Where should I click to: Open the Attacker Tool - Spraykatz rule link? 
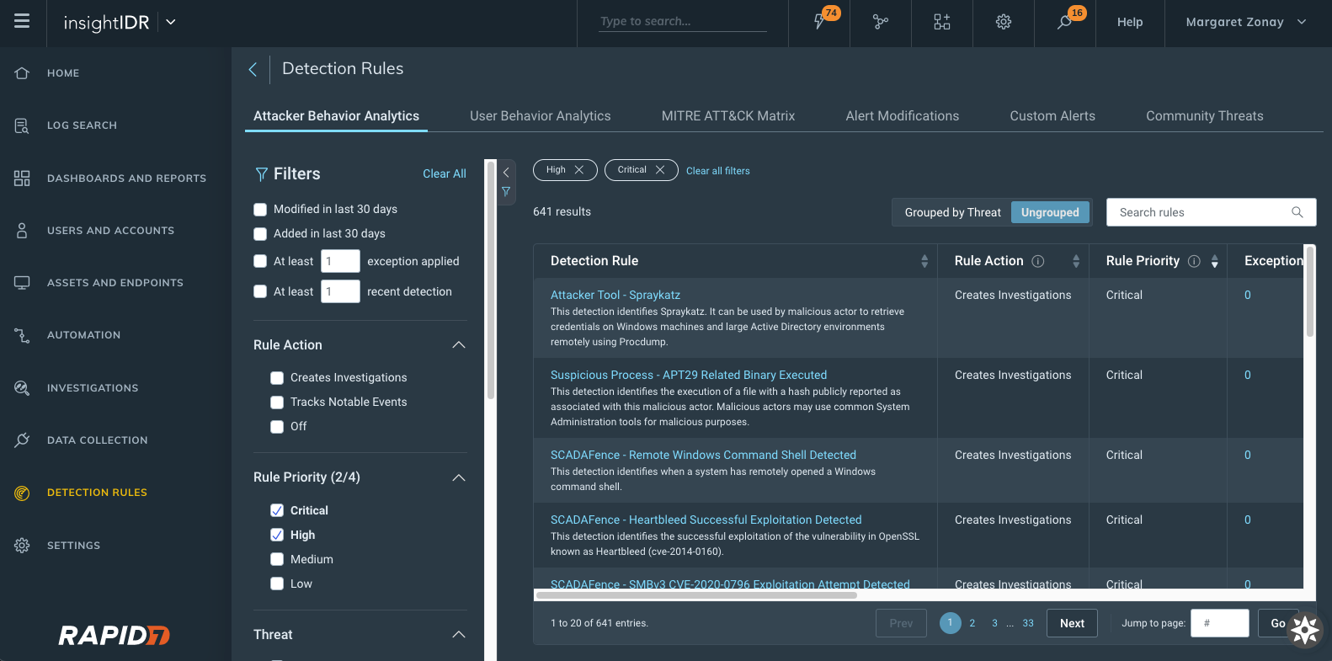[615, 295]
